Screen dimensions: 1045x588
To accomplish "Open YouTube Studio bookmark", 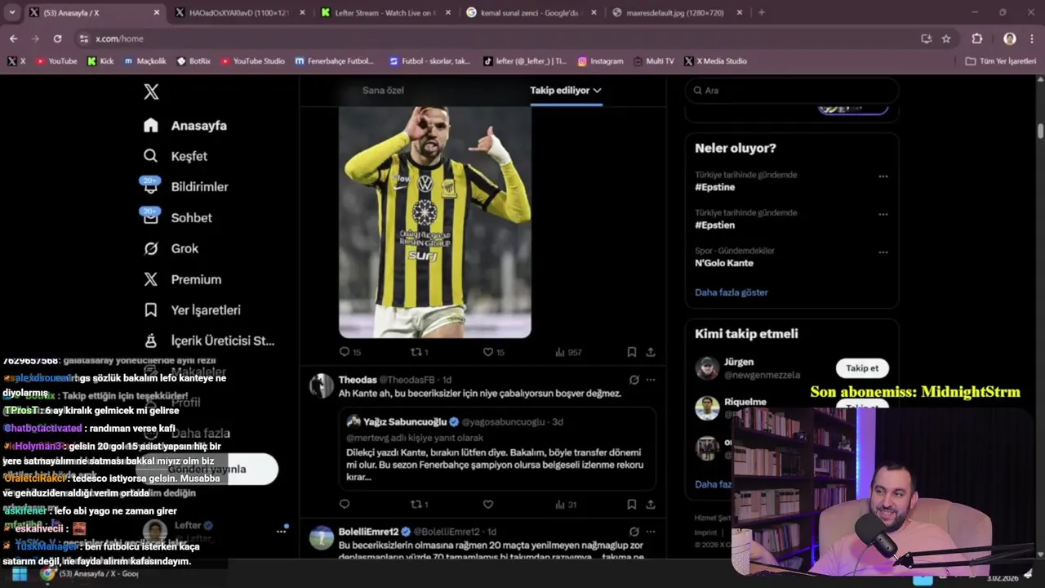I will [x=252, y=61].
